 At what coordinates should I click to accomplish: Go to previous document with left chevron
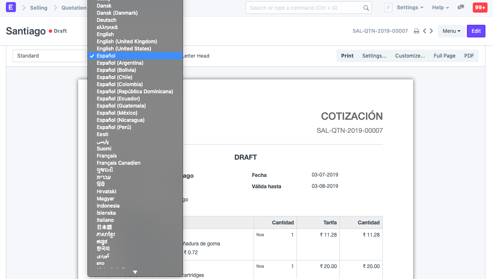(424, 31)
